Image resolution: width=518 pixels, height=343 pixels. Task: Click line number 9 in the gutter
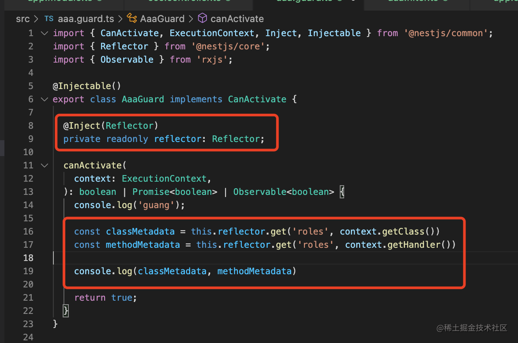pos(30,139)
